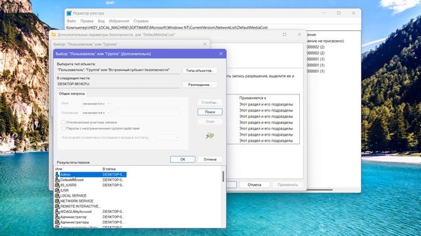Click the Имя query text field
The image size is (421, 236).
(146, 104)
